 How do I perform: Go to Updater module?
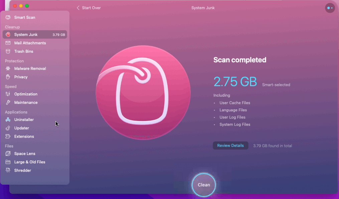point(35,128)
